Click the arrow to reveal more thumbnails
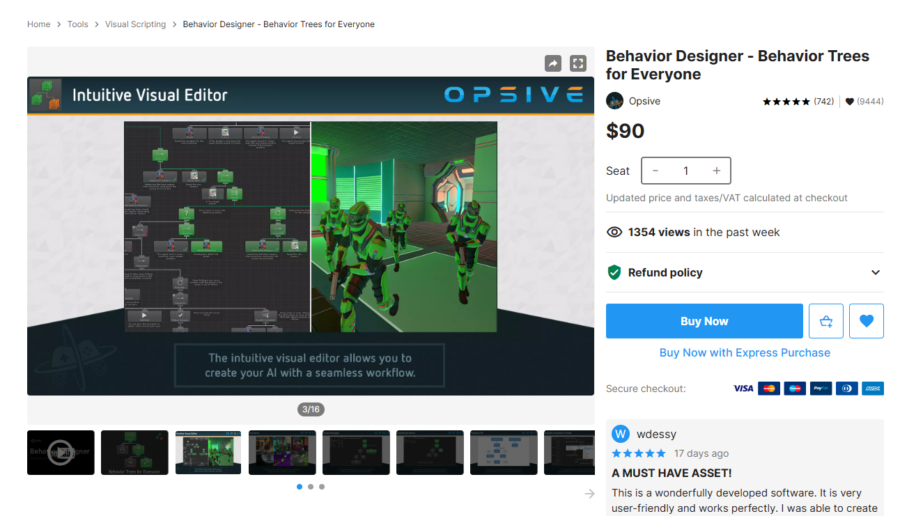Viewport: 900px width, 516px height. [x=589, y=493]
